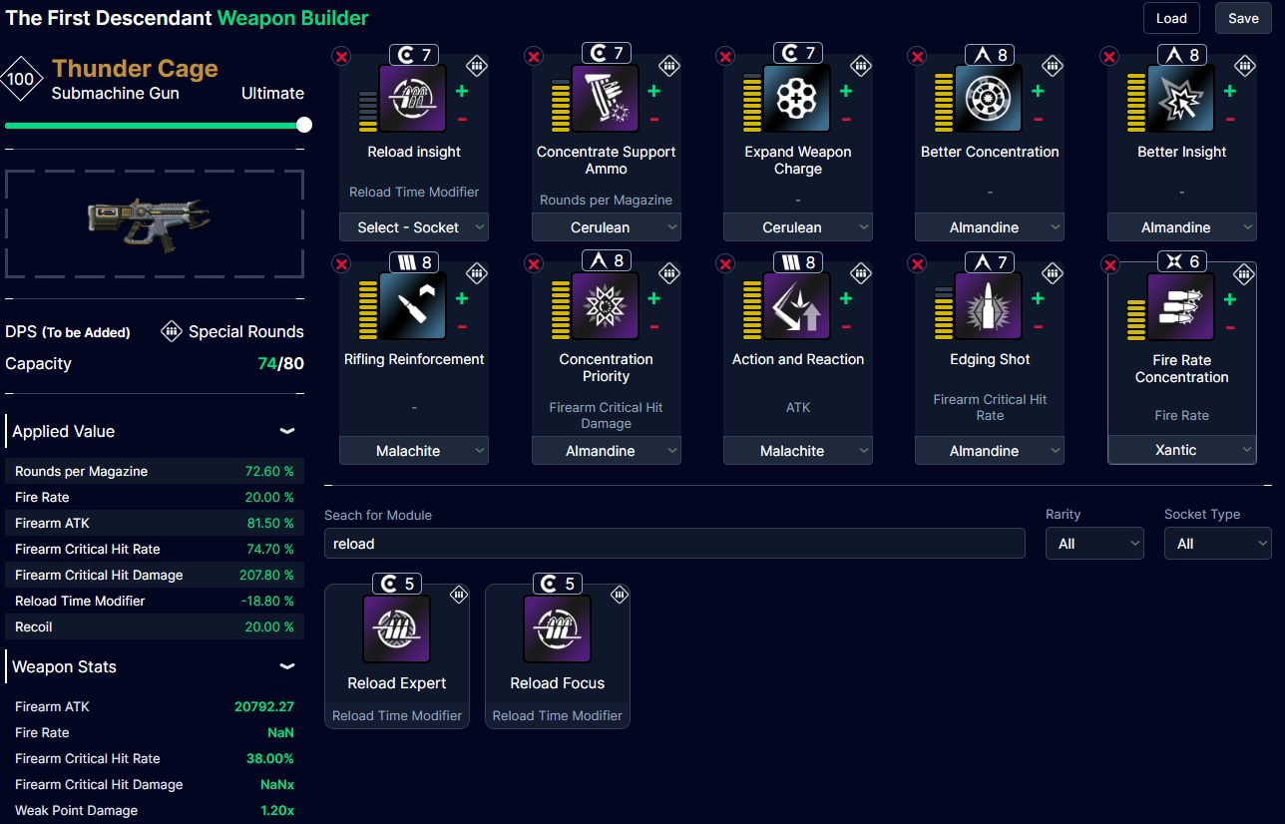
Task: Remove the Better Concentration module
Action: pyautogui.click(x=917, y=56)
